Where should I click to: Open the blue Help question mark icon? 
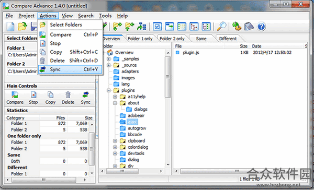pyautogui.click(x=261, y=27)
